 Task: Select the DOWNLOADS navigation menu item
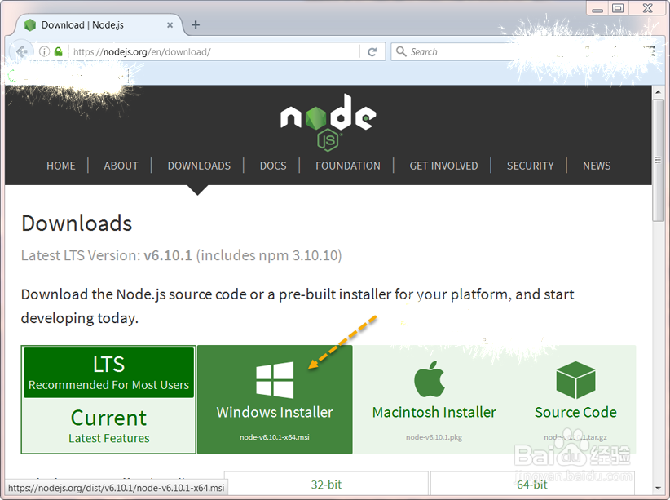pyautogui.click(x=199, y=166)
